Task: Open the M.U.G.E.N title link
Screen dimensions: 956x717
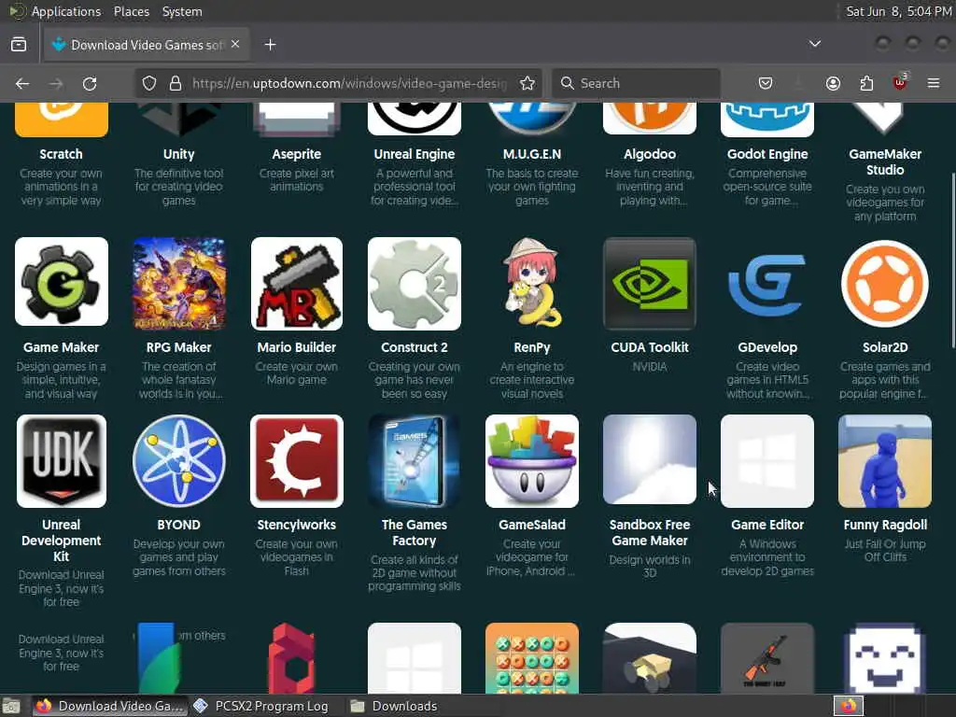Action: click(531, 154)
